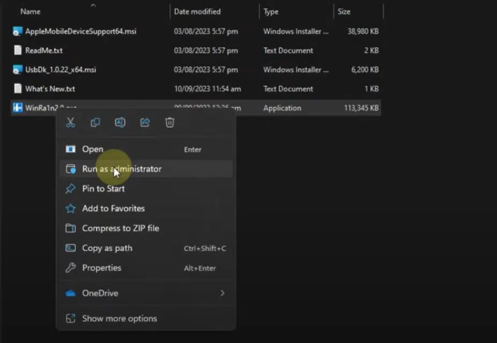The width and height of the screenshot is (497, 343).
Task: Choose Add to Favorites
Action: click(x=113, y=208)
